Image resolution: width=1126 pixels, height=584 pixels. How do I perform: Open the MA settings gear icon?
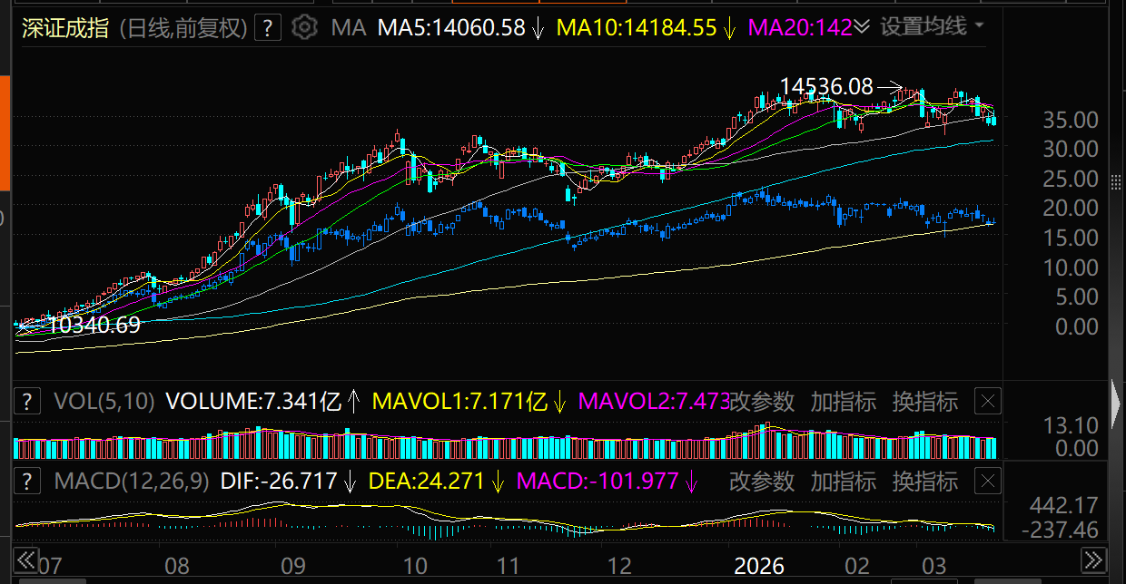305,28
